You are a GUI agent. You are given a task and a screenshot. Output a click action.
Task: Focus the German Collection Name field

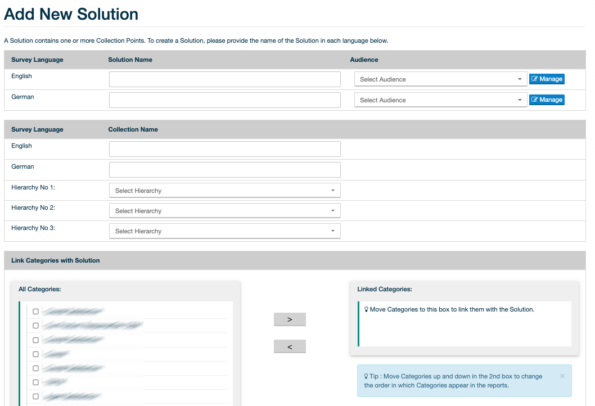[x=224, y=170]
